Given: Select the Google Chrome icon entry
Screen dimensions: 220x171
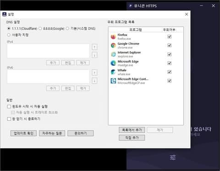Looking at the screenshot, I should pos(113,45).
